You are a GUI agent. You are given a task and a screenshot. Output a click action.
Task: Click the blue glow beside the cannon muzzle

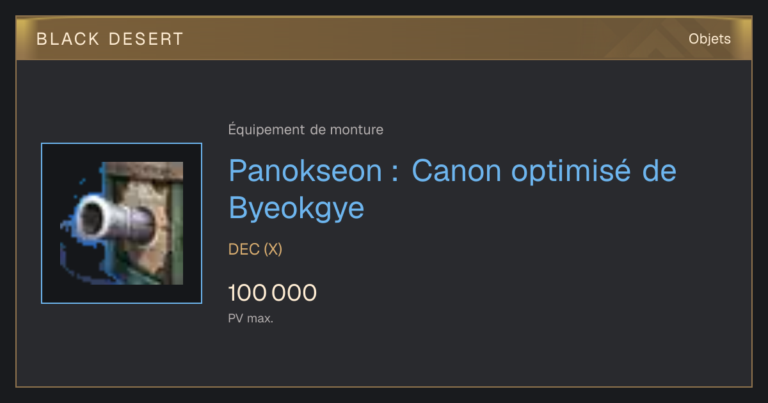coord(72,221)
